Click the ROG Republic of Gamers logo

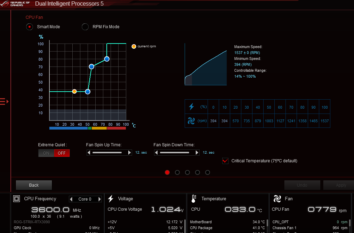[15, 3]
